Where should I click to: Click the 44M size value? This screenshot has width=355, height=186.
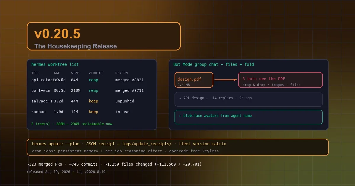(75, 101)
